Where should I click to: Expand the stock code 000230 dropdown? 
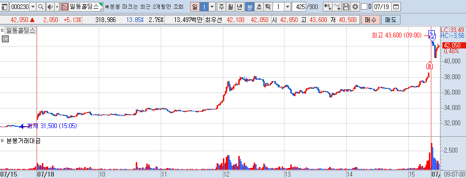coord(33,7)
